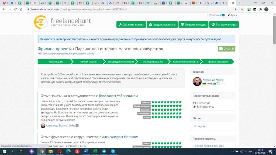Click the customer's avatar photo in Заказчик panel
The image size is (276, 155).
click(197, 81)
